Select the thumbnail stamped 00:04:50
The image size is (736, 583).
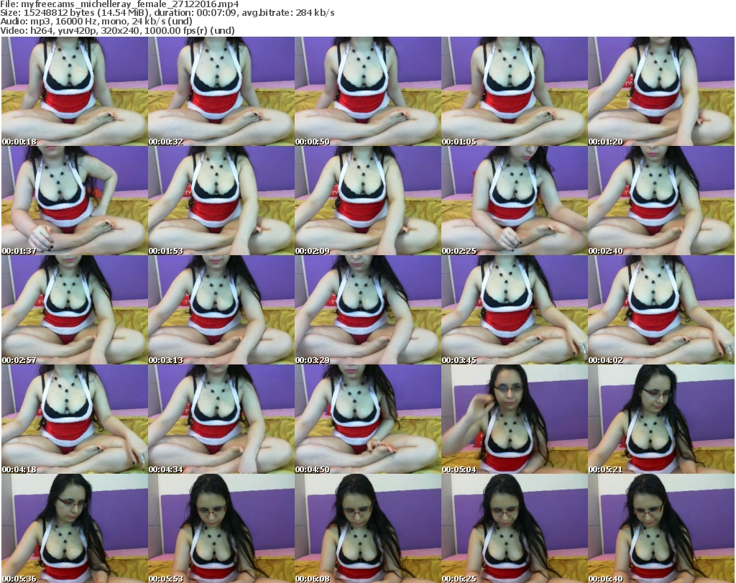coord(368,419)
